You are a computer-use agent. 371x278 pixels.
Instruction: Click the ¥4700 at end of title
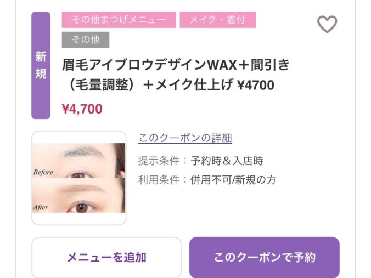tap(256, 85)
